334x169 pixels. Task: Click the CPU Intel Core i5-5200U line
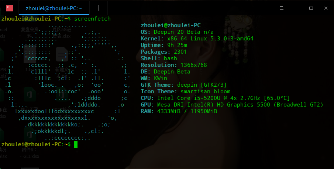pyautogui.click(x=215, y=98)
